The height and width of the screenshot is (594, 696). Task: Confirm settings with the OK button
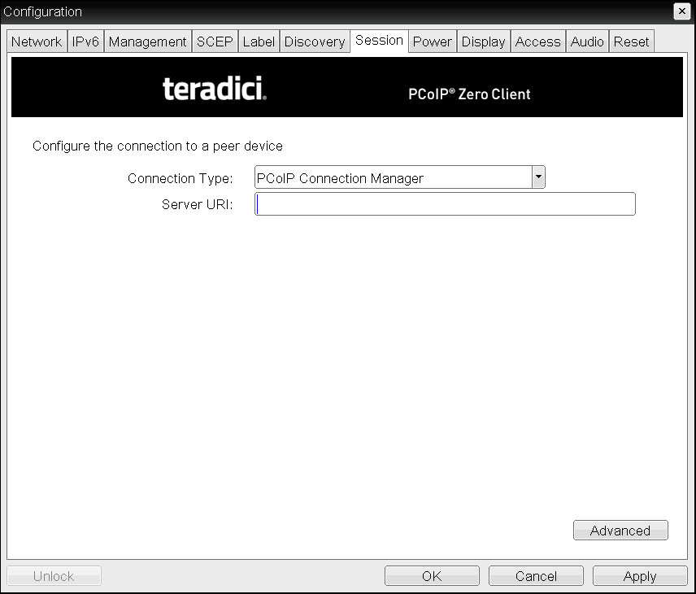[432, 576]
